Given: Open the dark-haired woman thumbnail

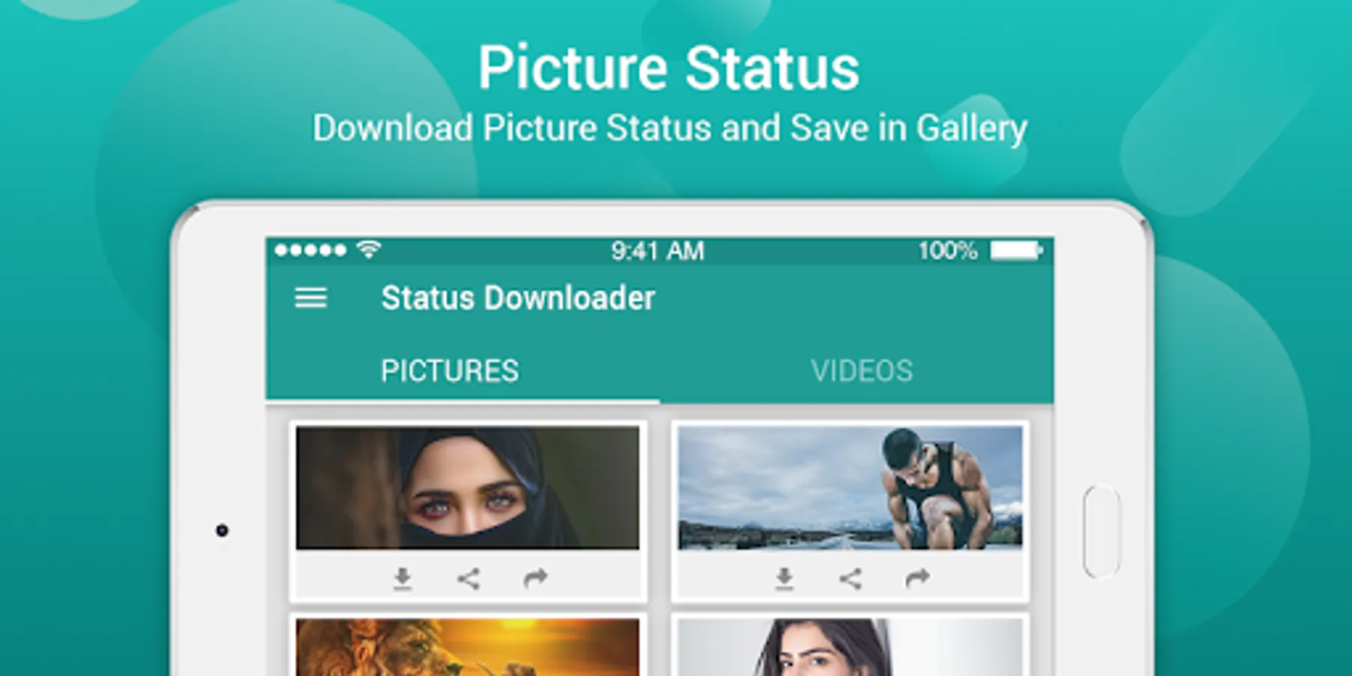Looking at the screenshot, I should click(850, 647).
